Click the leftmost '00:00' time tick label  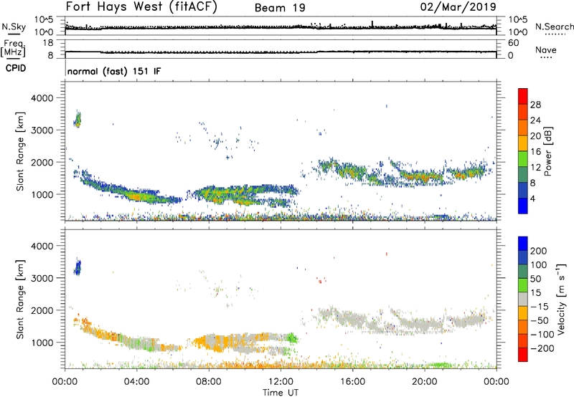point(65,382)
